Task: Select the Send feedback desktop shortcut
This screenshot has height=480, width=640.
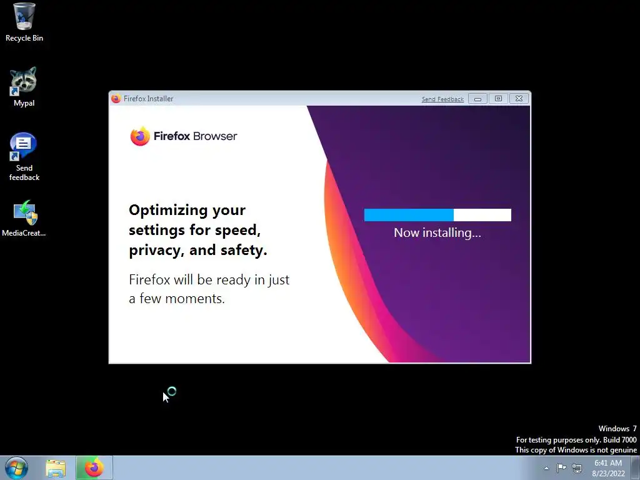Action: 24,156
